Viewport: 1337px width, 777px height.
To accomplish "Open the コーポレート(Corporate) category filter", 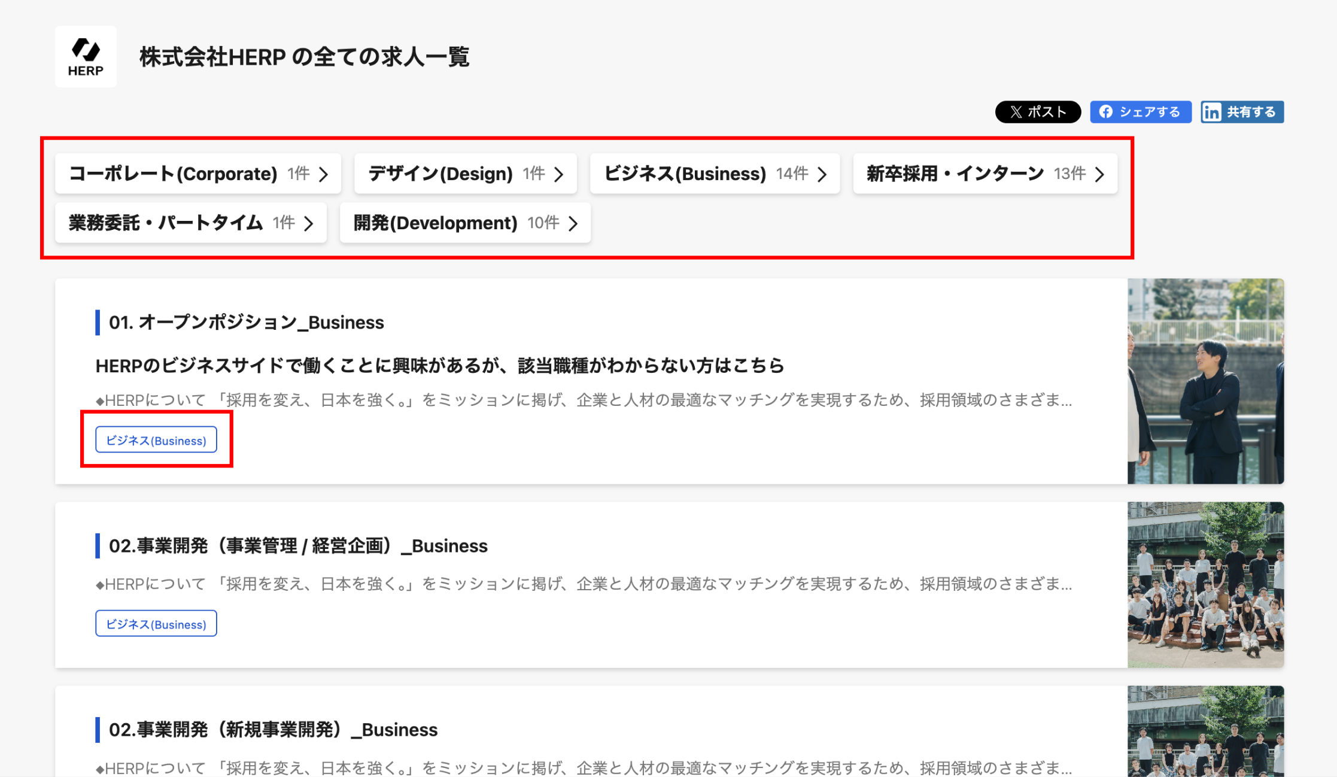I will pos(174,174).
